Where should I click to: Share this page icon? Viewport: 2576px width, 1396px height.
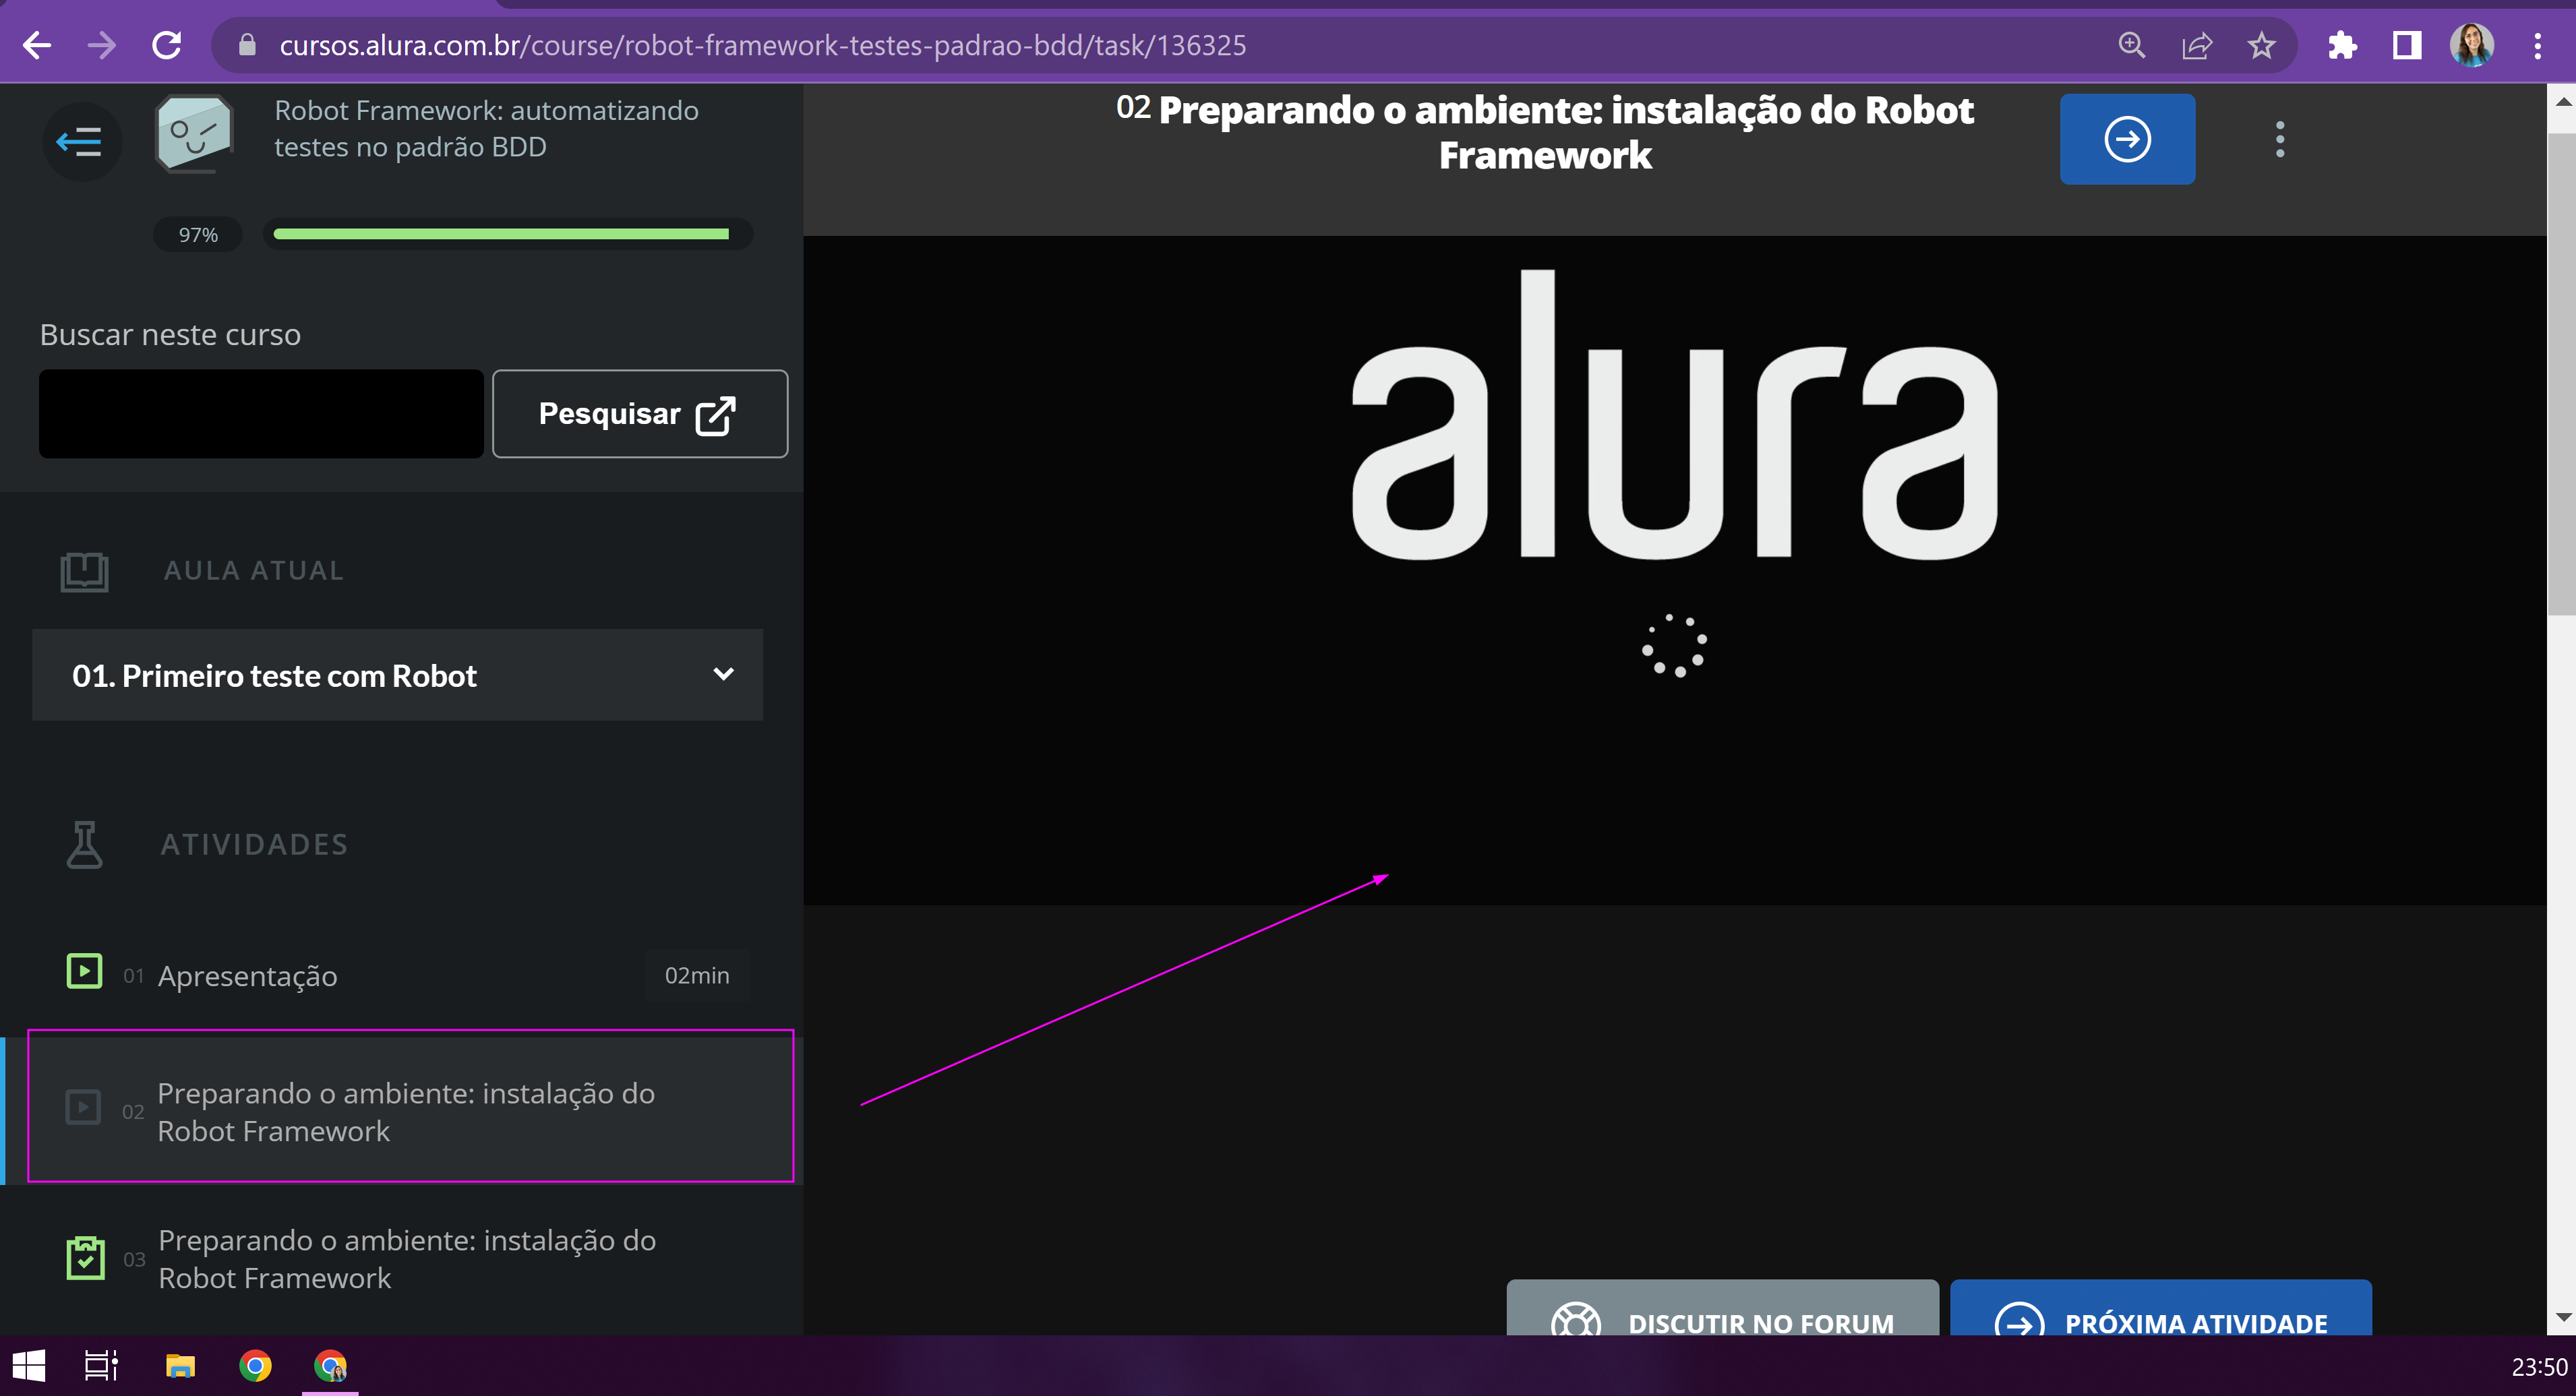point(2196,45)
